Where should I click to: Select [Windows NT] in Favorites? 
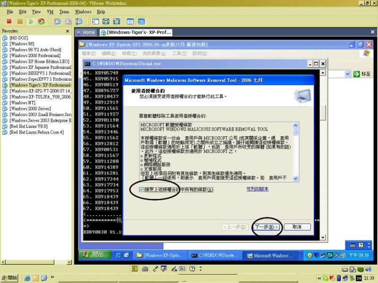click(x=22, y=103)
